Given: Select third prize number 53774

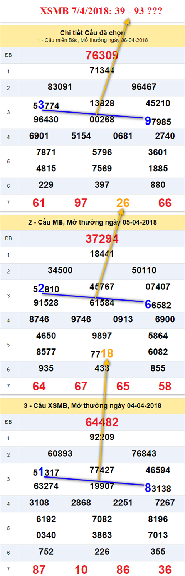Looking at the screenshot, I should [x=46, y=105].
